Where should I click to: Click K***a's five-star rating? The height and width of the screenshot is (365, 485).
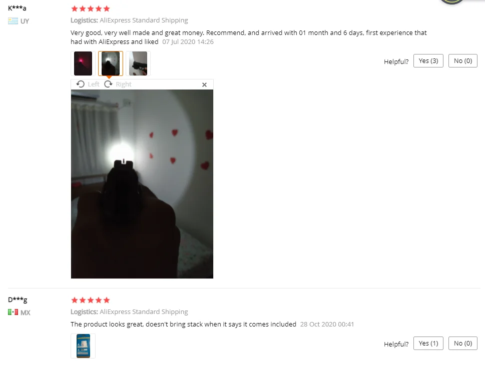tap(90, 8)
